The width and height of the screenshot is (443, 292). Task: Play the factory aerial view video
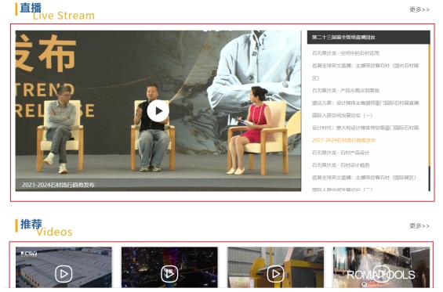click(x=64, y=274)
